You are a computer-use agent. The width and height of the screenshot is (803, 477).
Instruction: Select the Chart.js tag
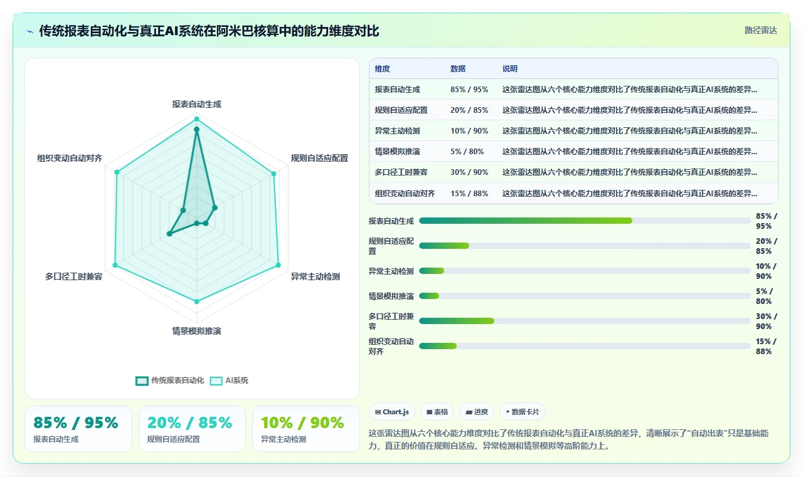click(392, 412)
